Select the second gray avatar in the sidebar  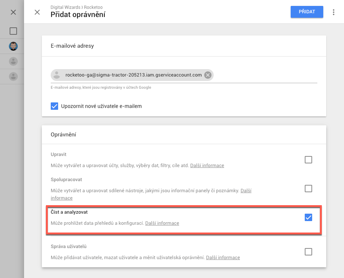13,77
